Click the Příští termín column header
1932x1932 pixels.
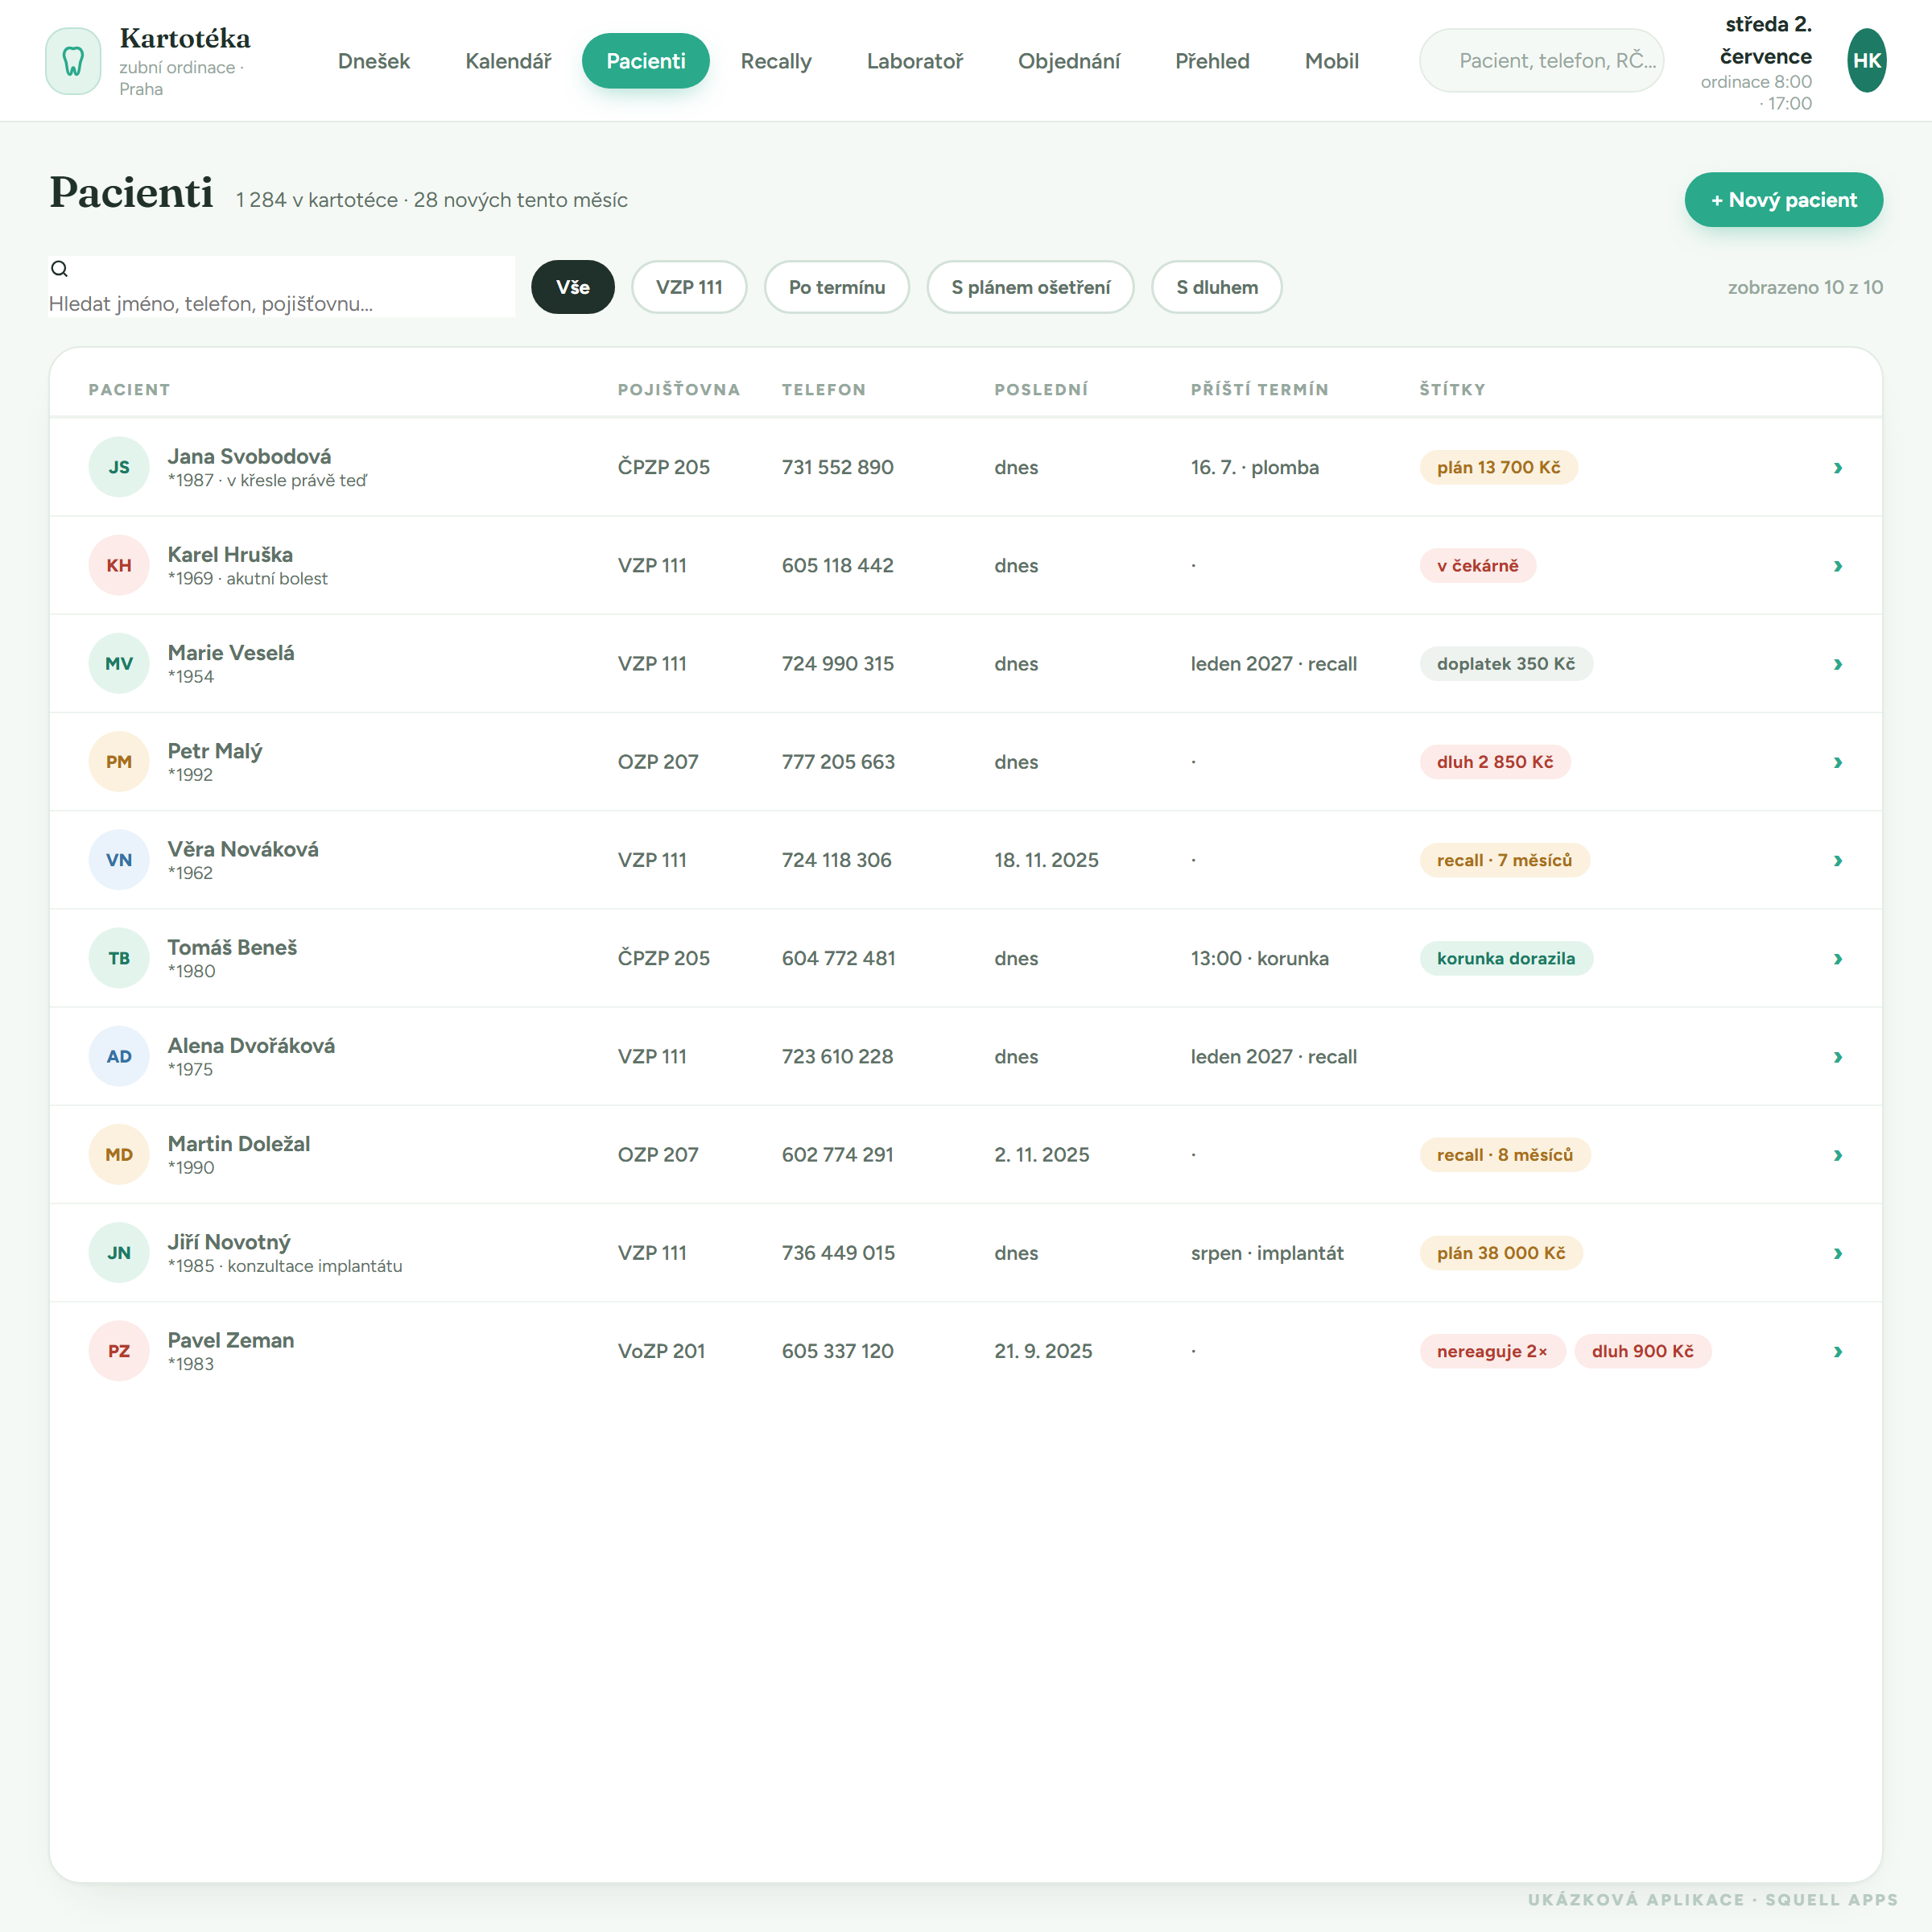tap(1259, 390)
